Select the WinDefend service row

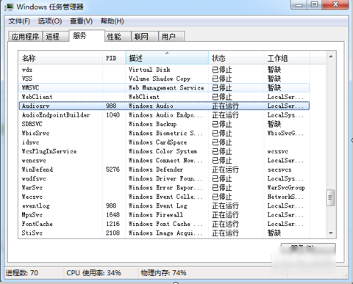[x=164, y=170]
